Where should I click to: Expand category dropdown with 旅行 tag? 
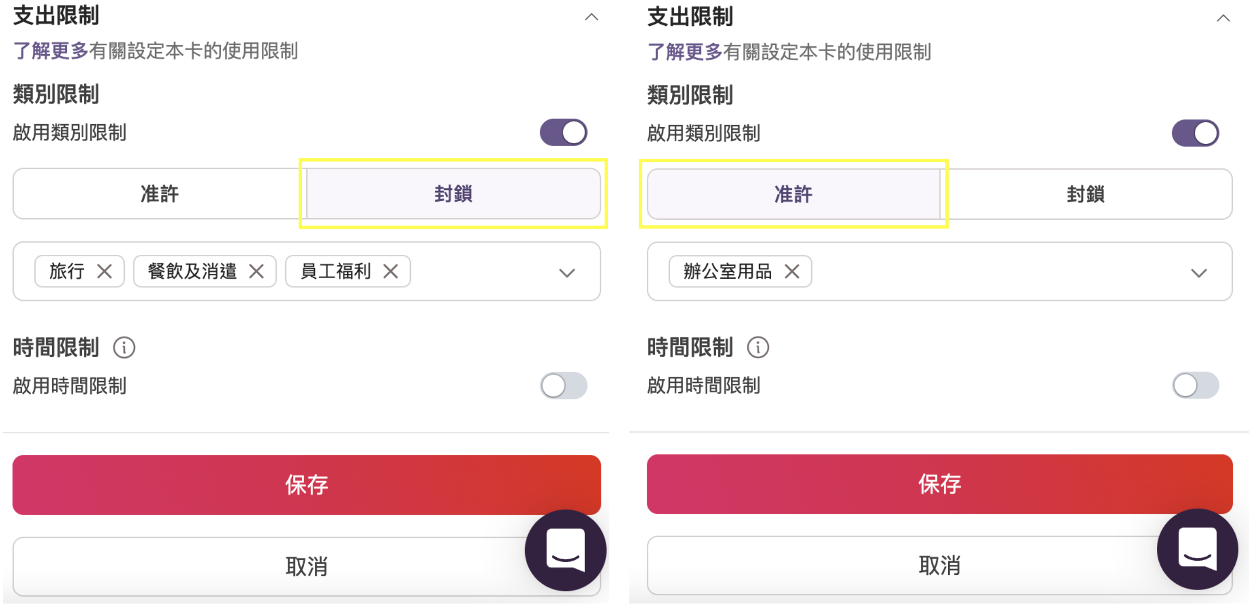click(566, 272)
